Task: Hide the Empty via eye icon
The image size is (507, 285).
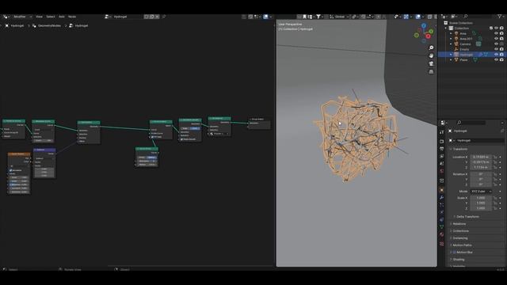Action: coord(496,49)
